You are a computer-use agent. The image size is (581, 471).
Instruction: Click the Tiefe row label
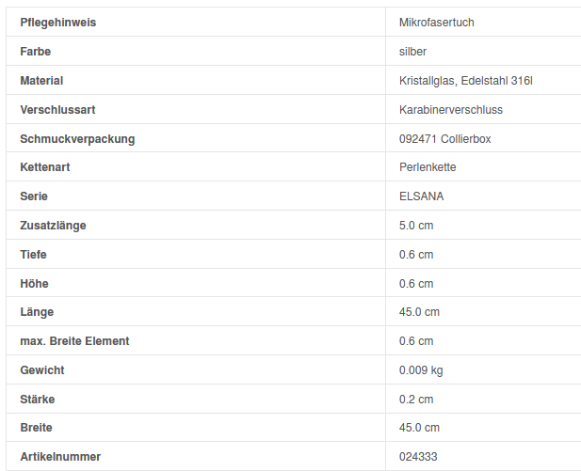point(33,255)
